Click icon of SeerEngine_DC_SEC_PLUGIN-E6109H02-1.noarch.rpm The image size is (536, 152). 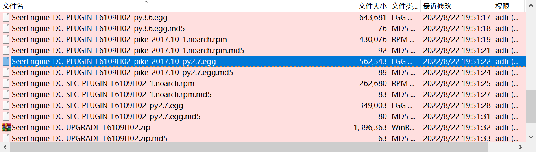point(6,83)
